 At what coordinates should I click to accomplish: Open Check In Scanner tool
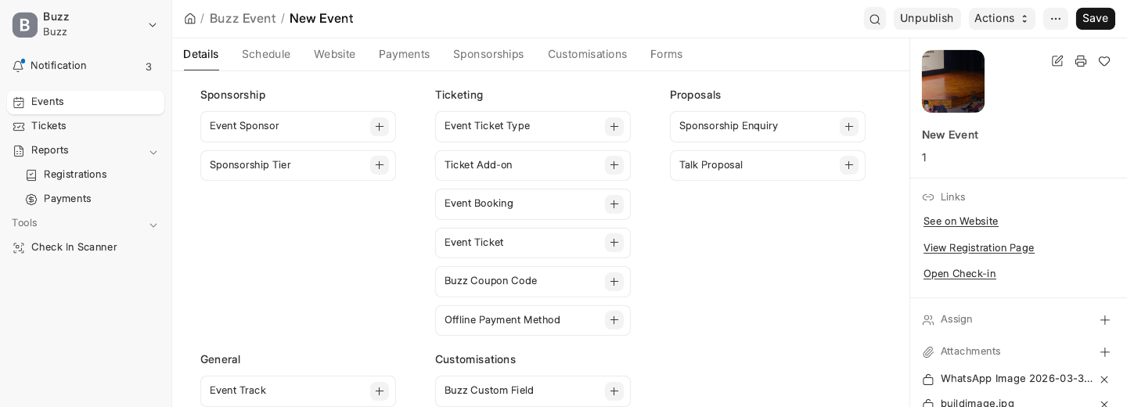(x=85, y=248)
